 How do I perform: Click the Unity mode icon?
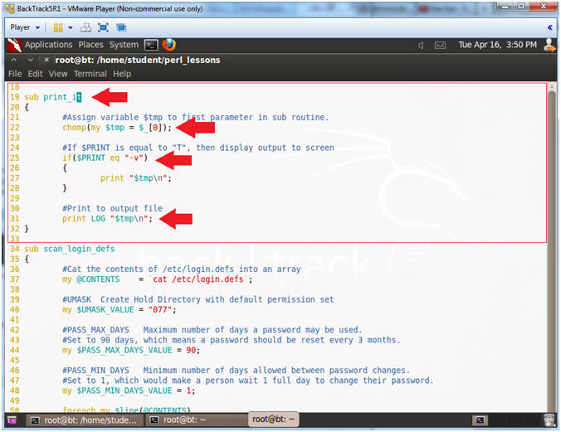pos(121,27)
